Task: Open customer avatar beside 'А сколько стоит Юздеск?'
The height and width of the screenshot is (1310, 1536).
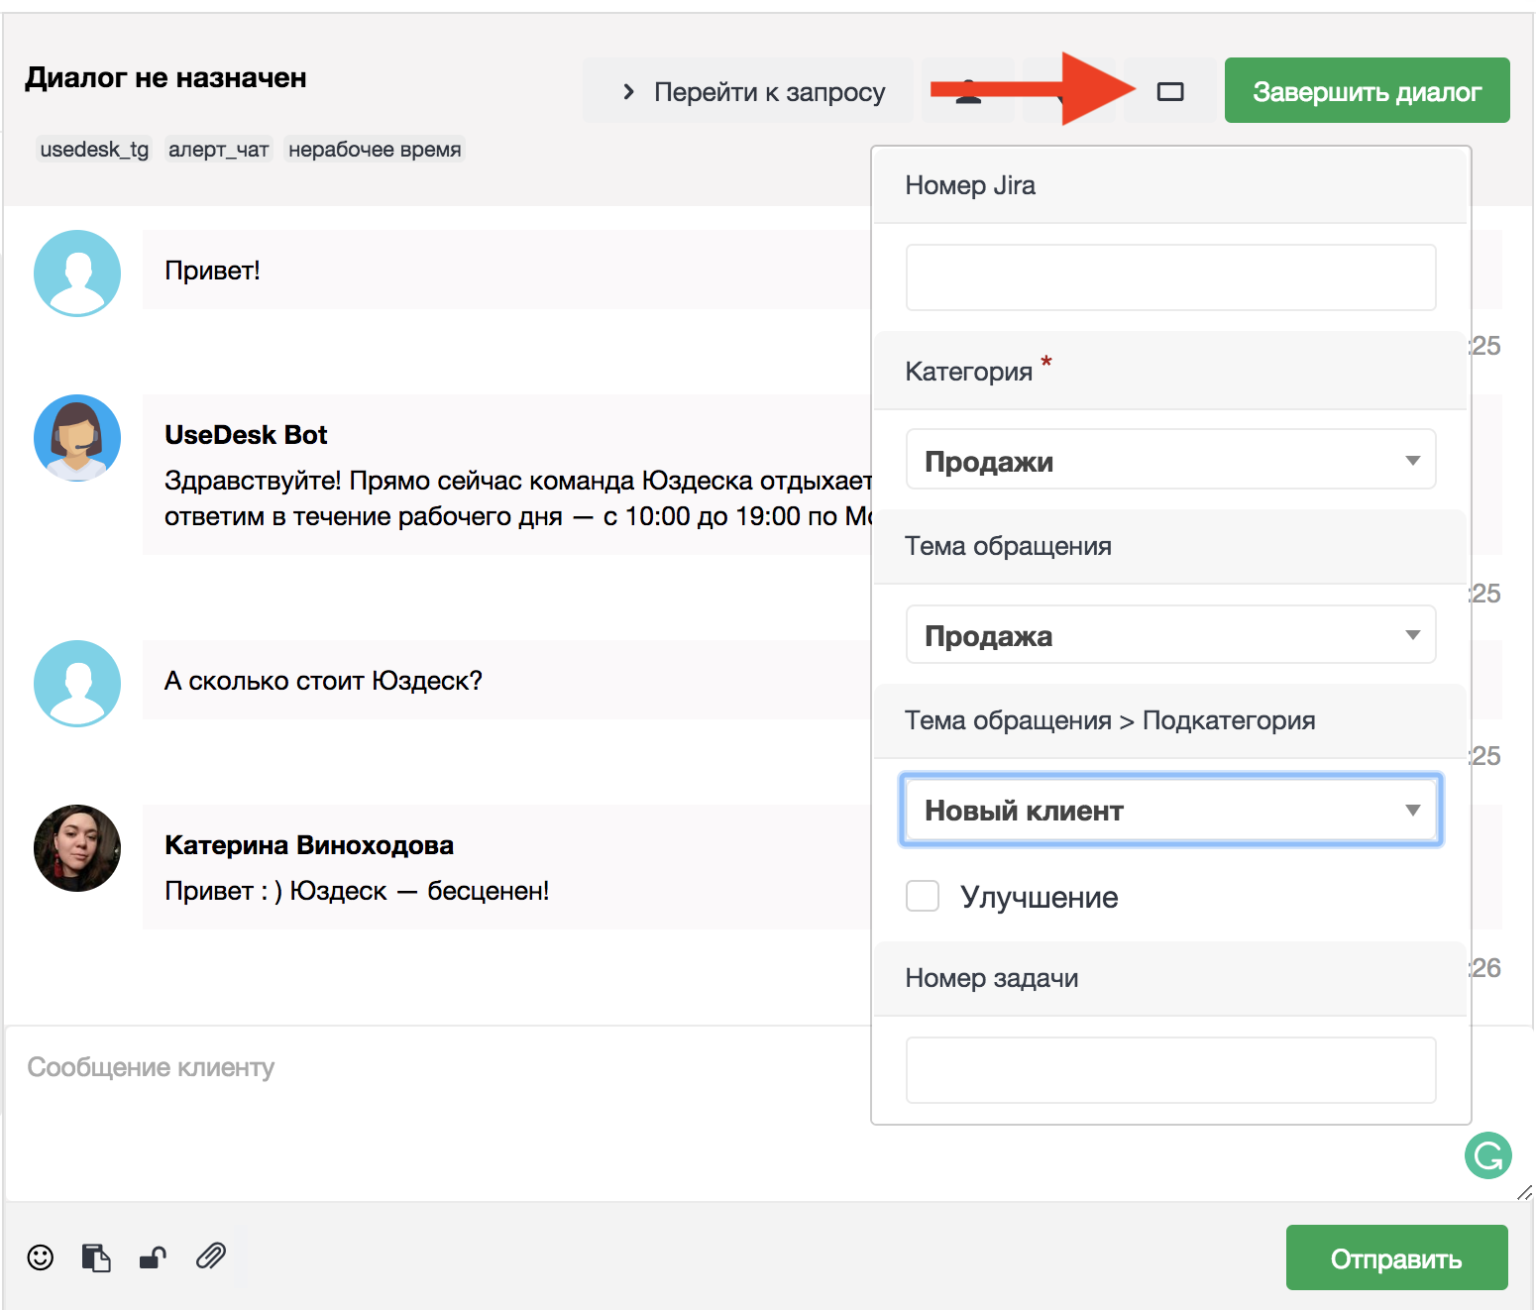Action: click(77, 684)
